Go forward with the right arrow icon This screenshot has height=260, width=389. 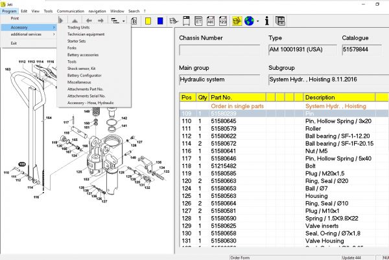coord(100,21)
